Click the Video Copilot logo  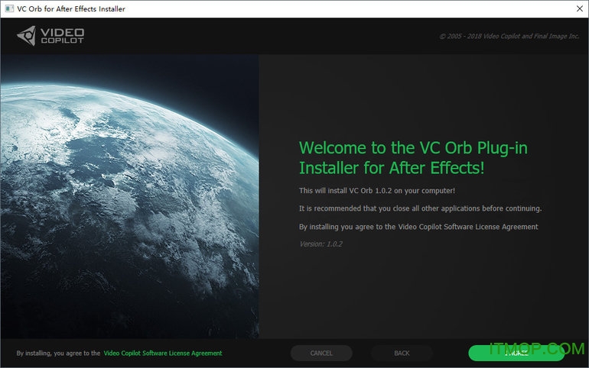click(x=50, y=36)
